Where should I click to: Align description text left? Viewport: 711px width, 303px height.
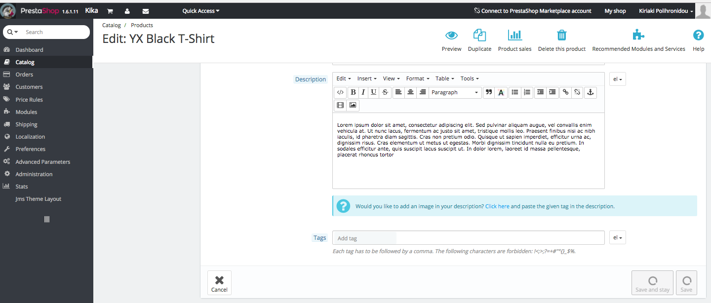click(398, 92)
